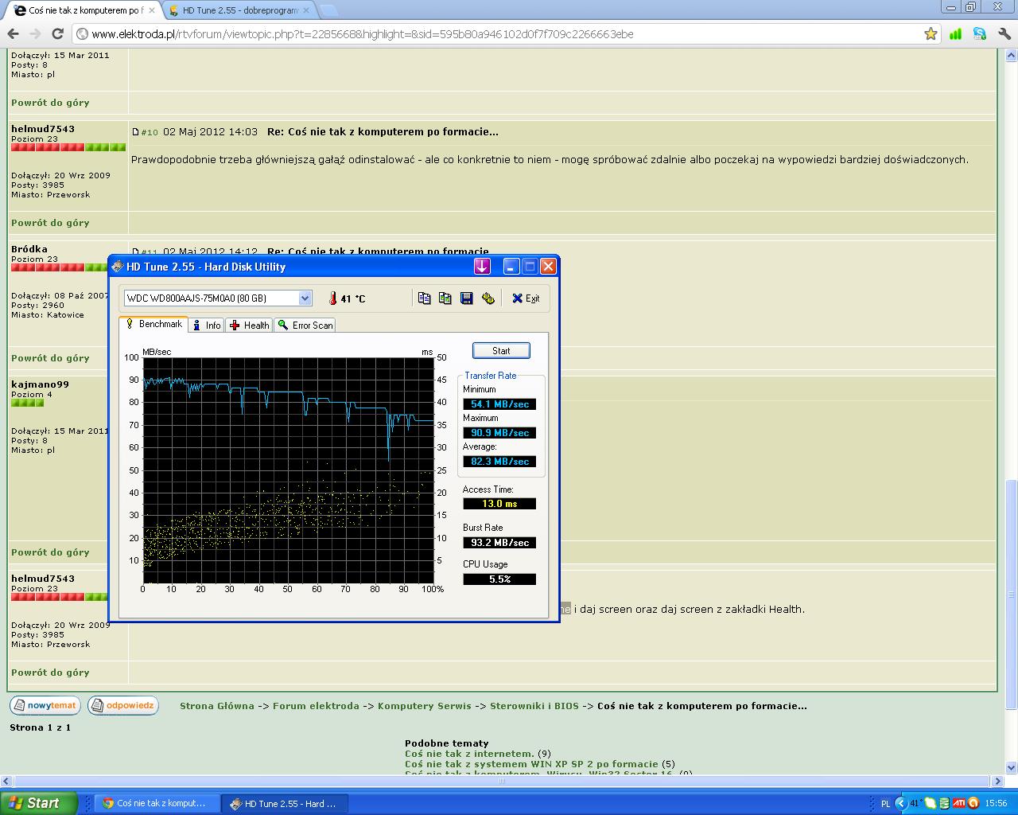Click the Average value 82.3 MB/sec
The width and height of the screenshot is (1018, 815).
coord(499,462)
